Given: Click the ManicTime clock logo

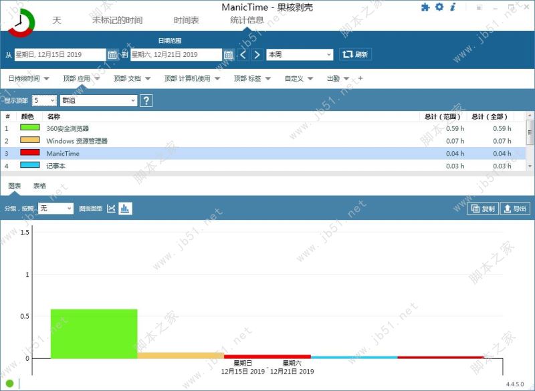Looking at the screenshot, I should pos(21,23).
